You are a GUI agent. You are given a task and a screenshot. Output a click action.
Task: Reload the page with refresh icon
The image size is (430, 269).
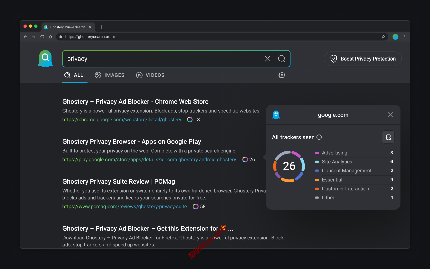[x=42, y=37]
